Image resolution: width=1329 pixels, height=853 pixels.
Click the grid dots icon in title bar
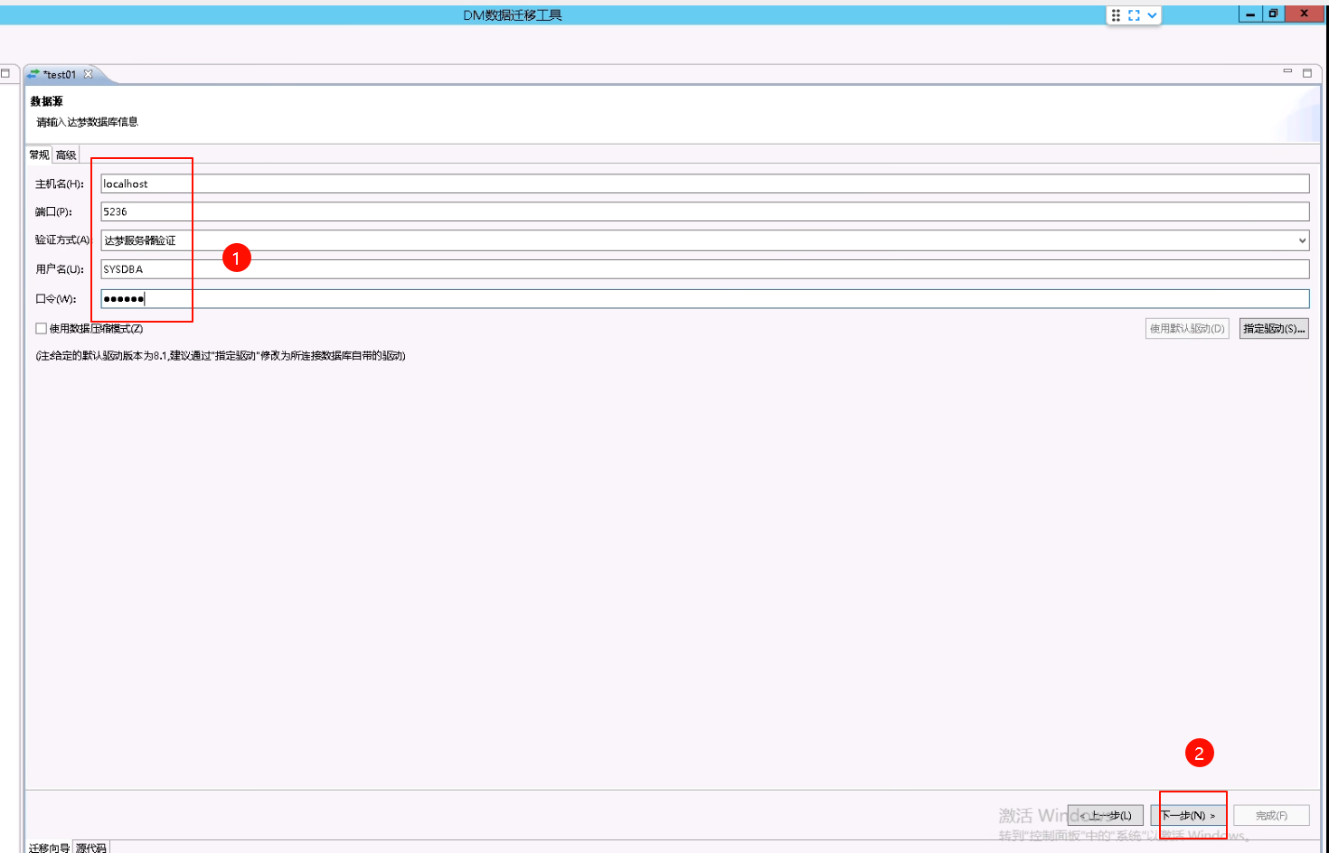point(1116,15)
